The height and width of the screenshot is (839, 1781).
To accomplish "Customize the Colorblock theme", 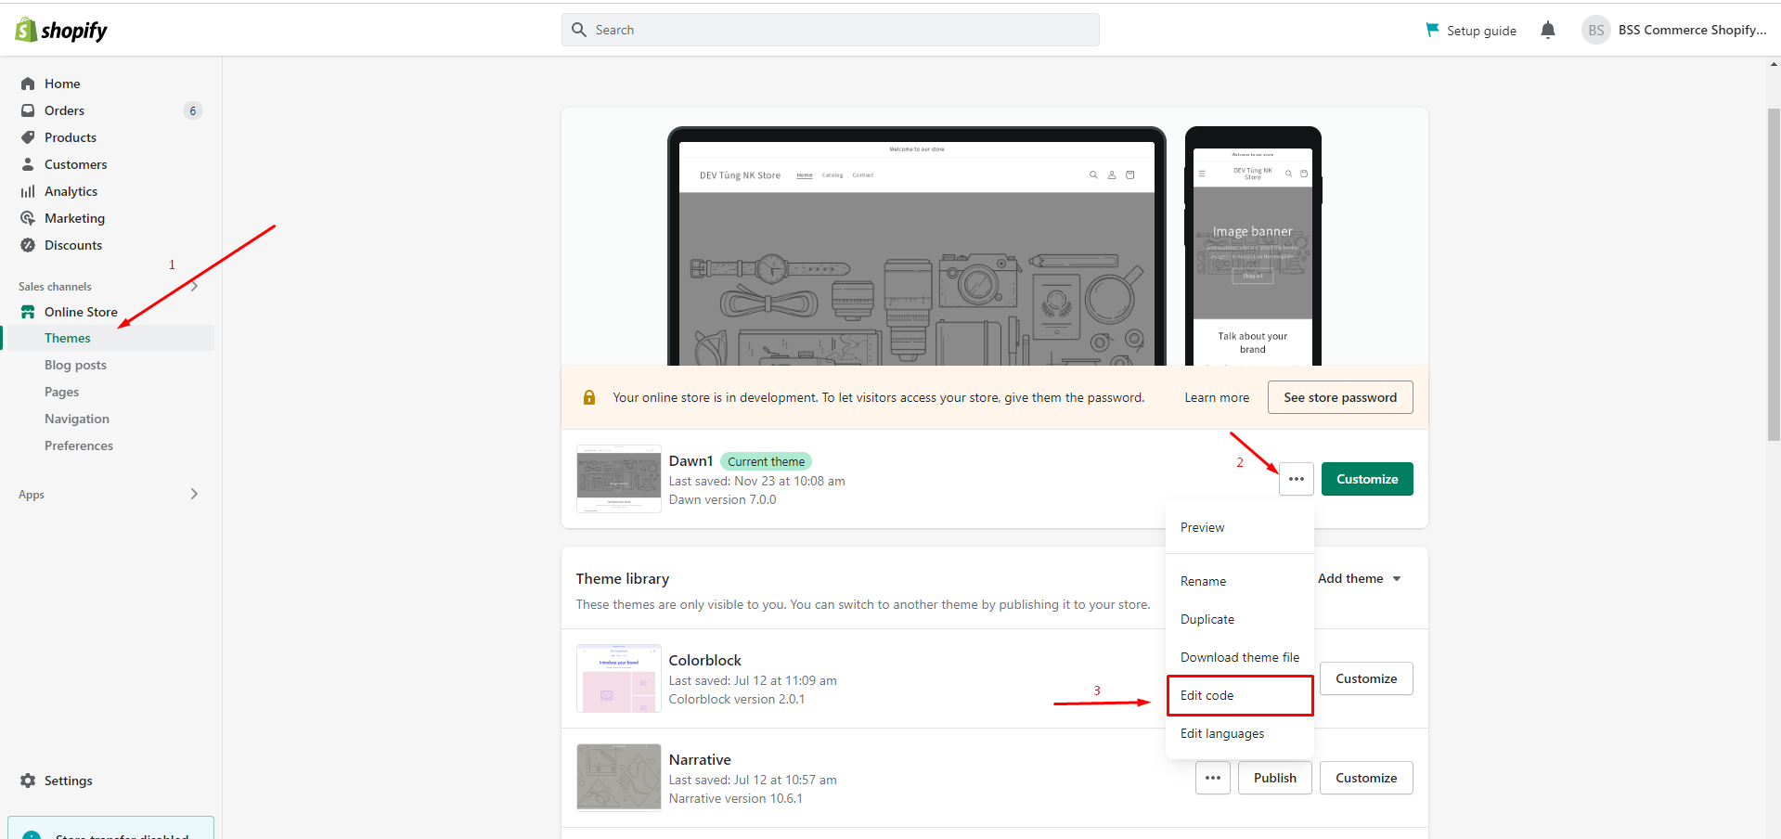I will tap(1366, 678).
